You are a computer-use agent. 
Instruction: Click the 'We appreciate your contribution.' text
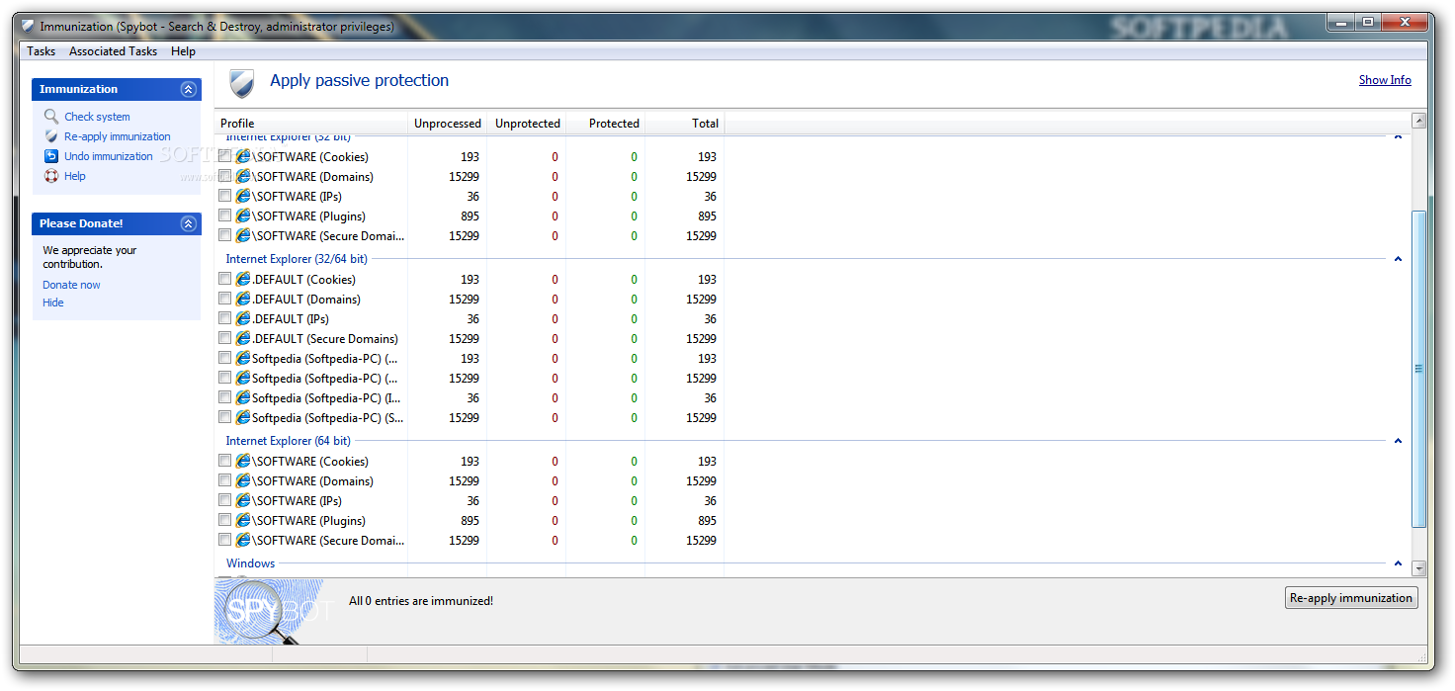(x=90, y=257)
